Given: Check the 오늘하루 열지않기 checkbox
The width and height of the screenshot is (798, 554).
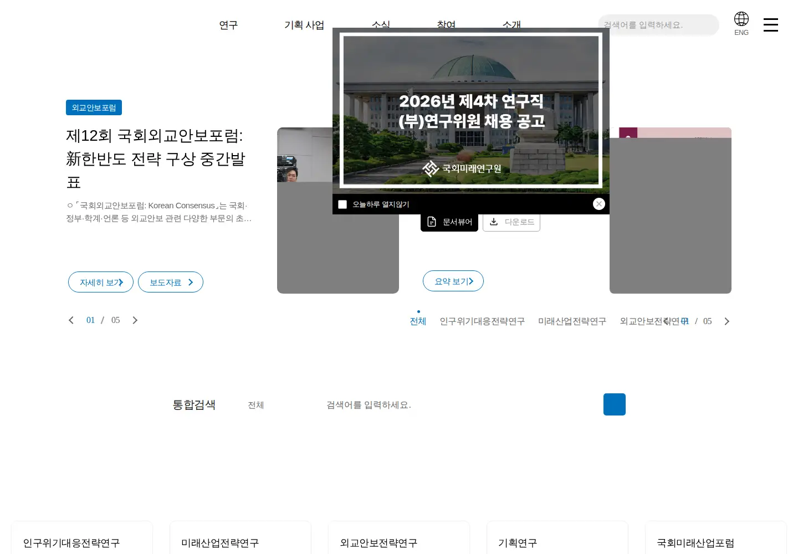Looking at the screenshot, I should [x=342, y=204].
